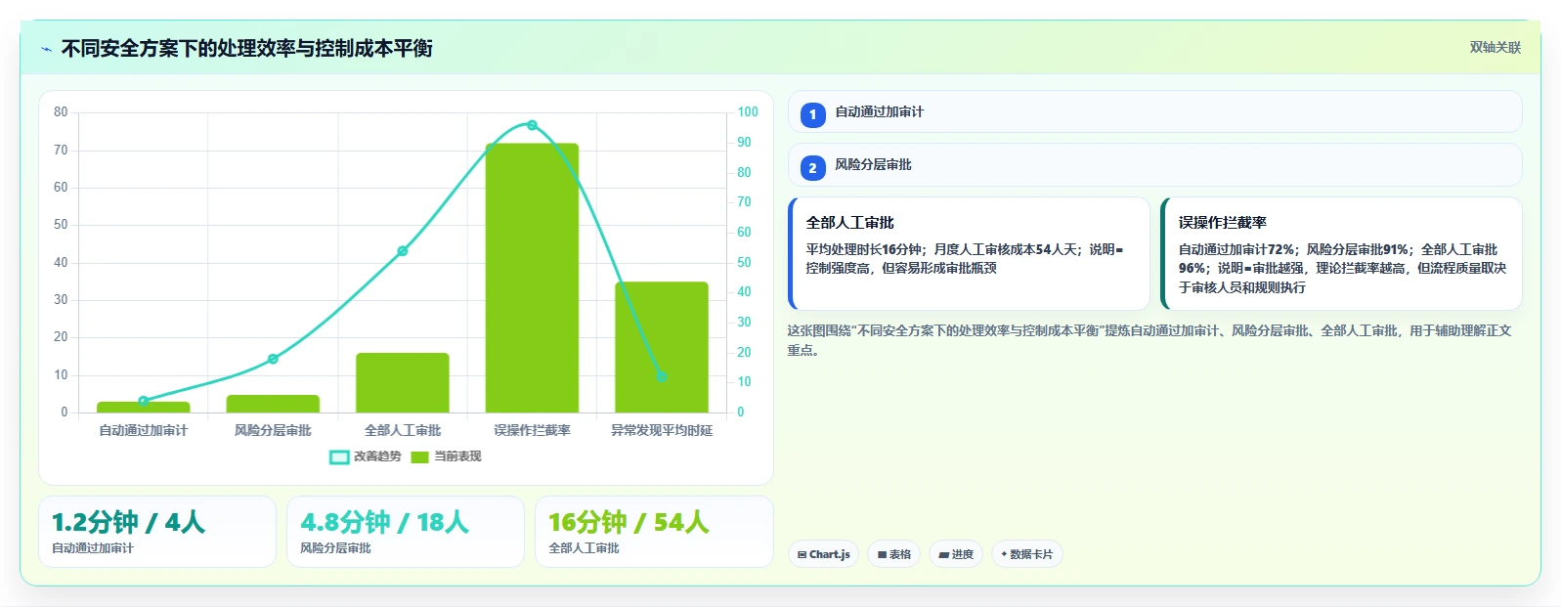
Task: Click the 数据卡片 tag chip
Action: click(1026, 554)
